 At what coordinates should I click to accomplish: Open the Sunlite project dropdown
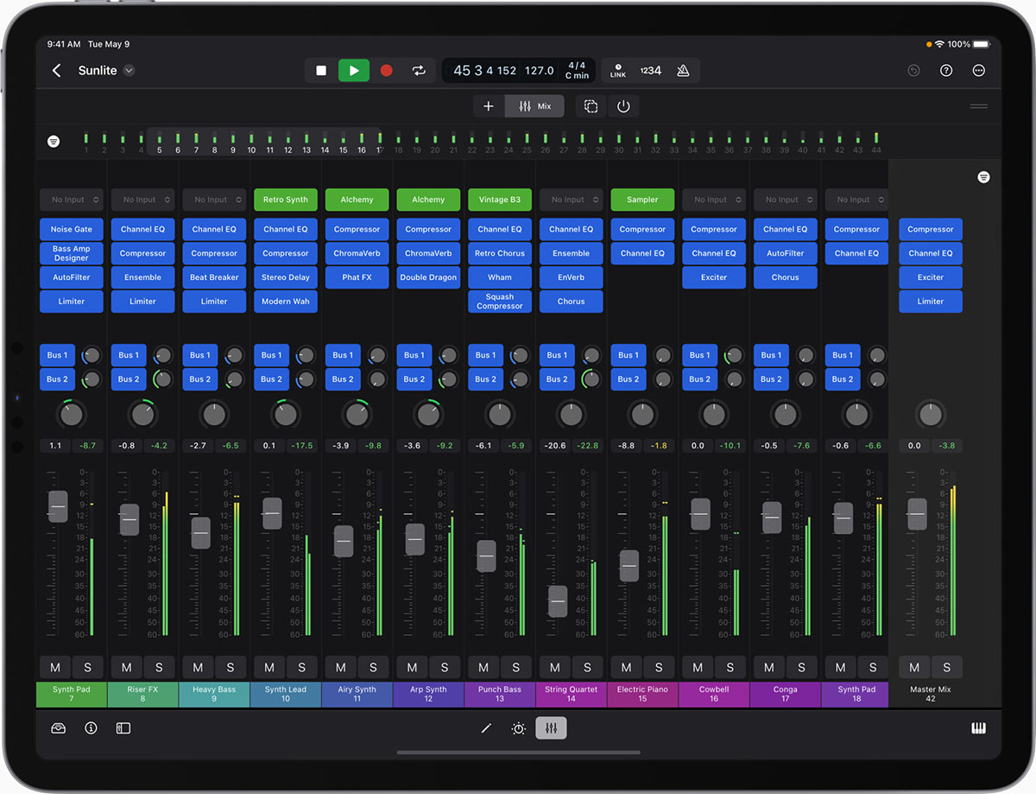[129, 71]
